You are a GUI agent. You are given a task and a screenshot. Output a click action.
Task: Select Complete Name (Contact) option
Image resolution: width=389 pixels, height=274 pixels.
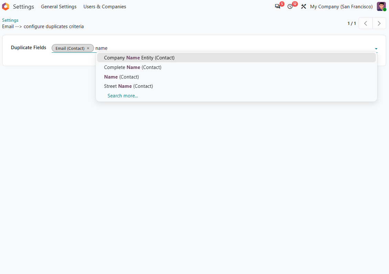tap(236, 67)
